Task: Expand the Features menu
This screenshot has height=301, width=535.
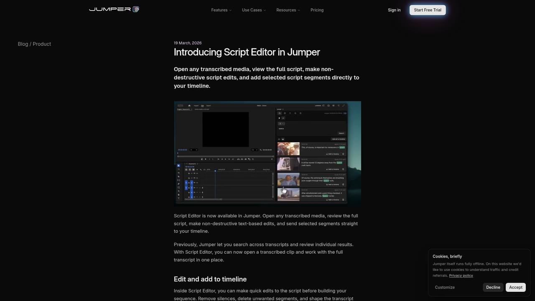Action: [221, 10]
